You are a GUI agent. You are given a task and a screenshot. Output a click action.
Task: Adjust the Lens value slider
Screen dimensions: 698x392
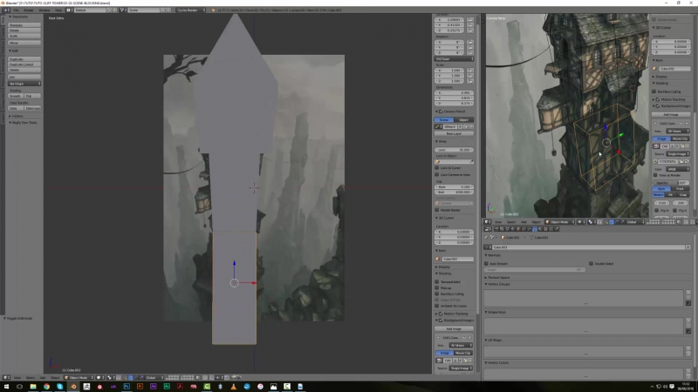point(454,150)
